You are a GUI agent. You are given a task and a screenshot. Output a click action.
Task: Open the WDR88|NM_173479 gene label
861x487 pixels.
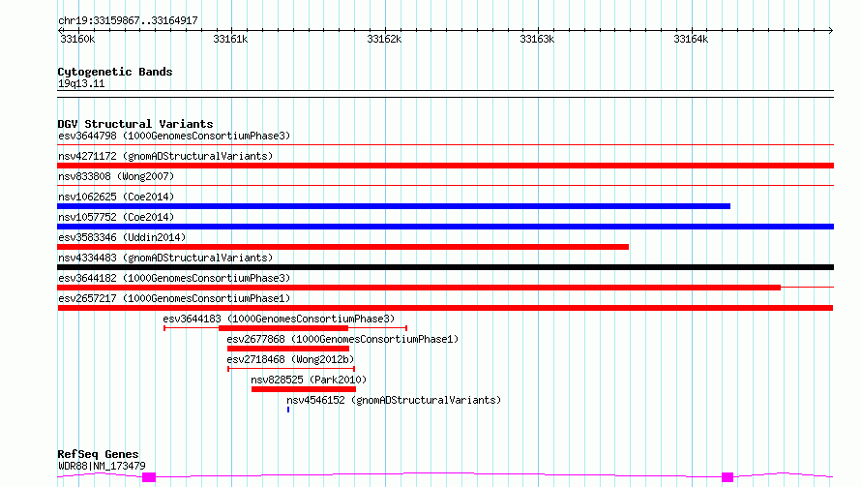click(x=102, y=466)
